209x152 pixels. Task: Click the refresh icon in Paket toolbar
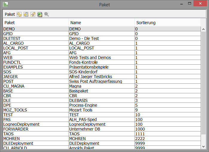(19, 14)
